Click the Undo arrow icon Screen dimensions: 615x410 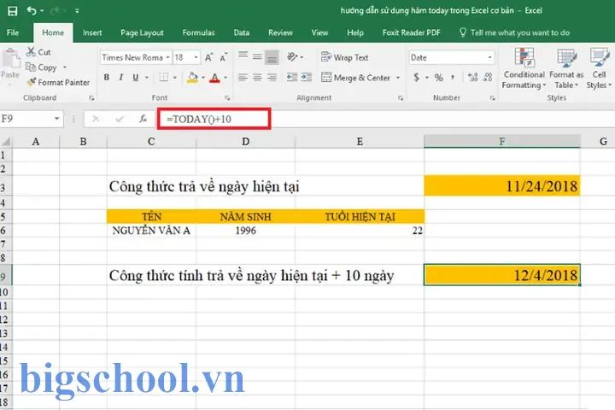tap(32, 10)
